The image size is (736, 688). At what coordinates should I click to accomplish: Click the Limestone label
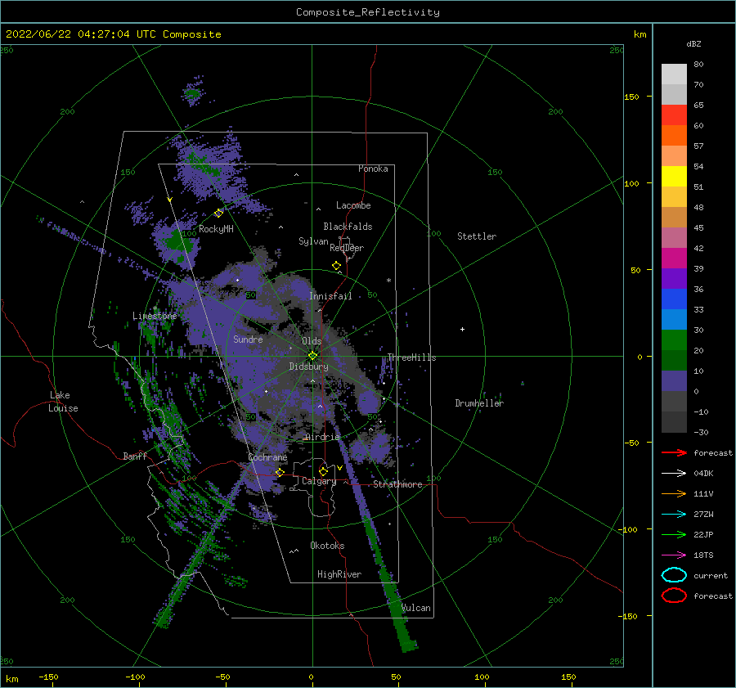pyautogui.click(x=155, y=316)
